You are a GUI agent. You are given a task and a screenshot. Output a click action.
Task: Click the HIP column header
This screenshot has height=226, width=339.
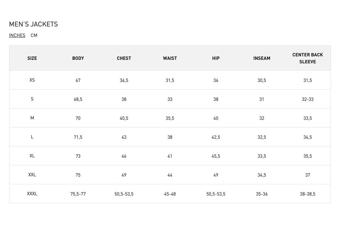click(x=216, y=58)
